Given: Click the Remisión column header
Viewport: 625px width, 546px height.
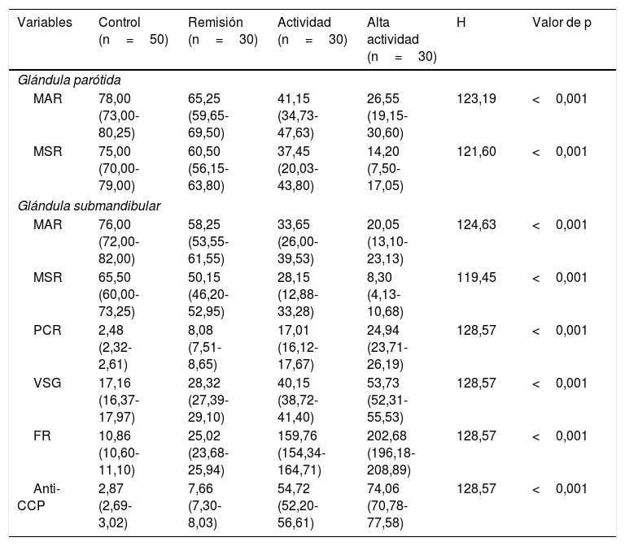Looking at the screenshot, I should click(223, 31).
